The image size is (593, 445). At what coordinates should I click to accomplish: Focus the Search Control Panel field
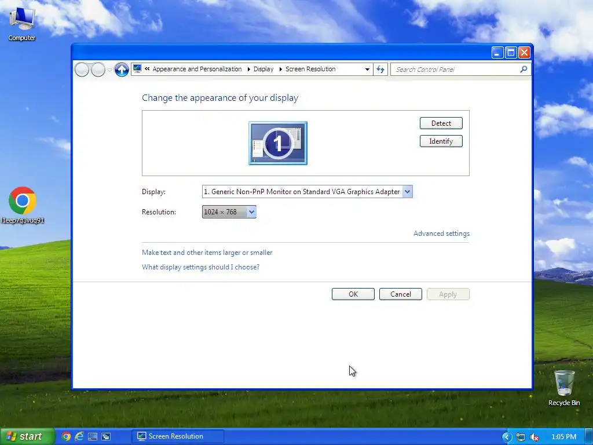pos(456,70)
